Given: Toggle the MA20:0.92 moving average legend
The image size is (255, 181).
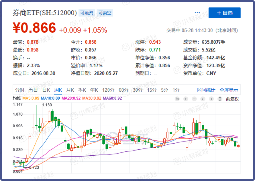Looking at the screenshot, I should [x=71, y=98].
